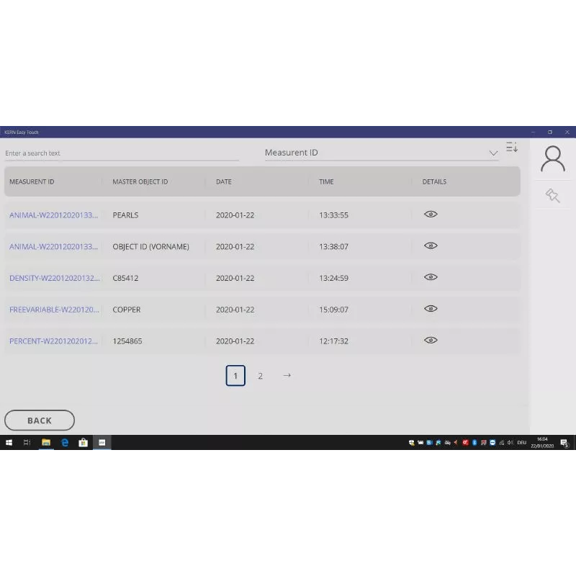Click the dropdown chevron arrow beside Measurent ID

point(493,153)
